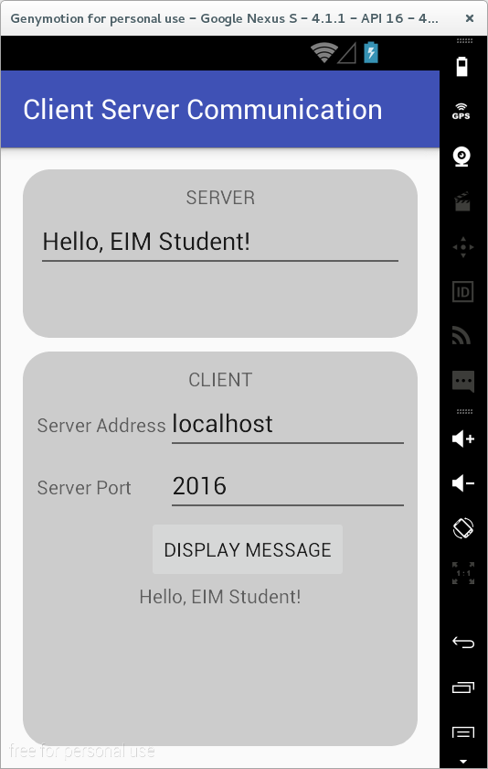Open the camera webcam widget
488x769 pixels.
462,157
